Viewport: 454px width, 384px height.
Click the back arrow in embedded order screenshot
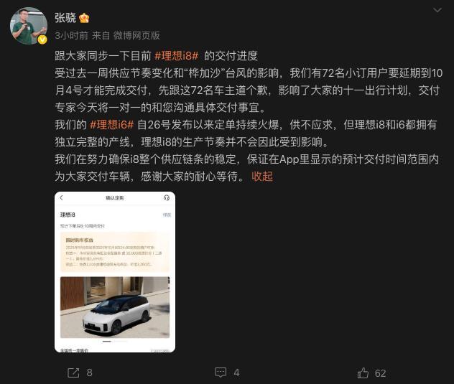61,197
